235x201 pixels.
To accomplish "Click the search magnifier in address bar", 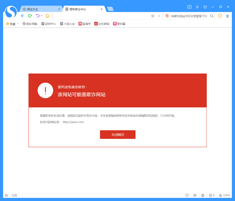I will [212, 16].
